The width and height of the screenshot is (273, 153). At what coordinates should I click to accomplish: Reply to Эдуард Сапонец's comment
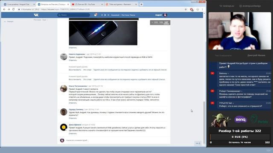73,118
